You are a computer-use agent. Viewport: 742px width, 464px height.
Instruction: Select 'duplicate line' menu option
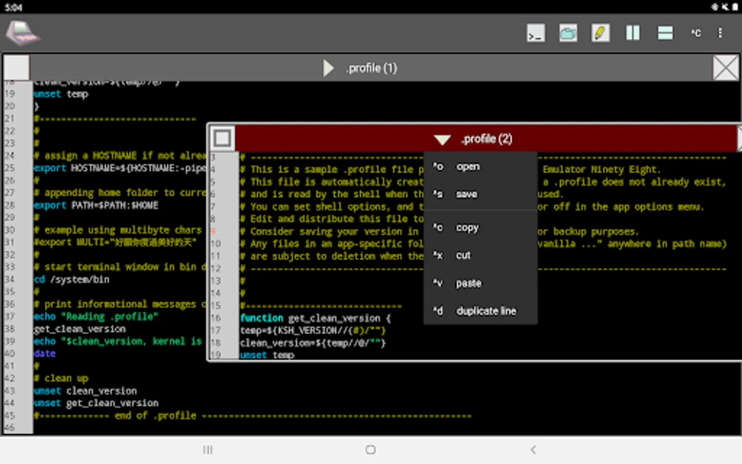click(486, 311)
